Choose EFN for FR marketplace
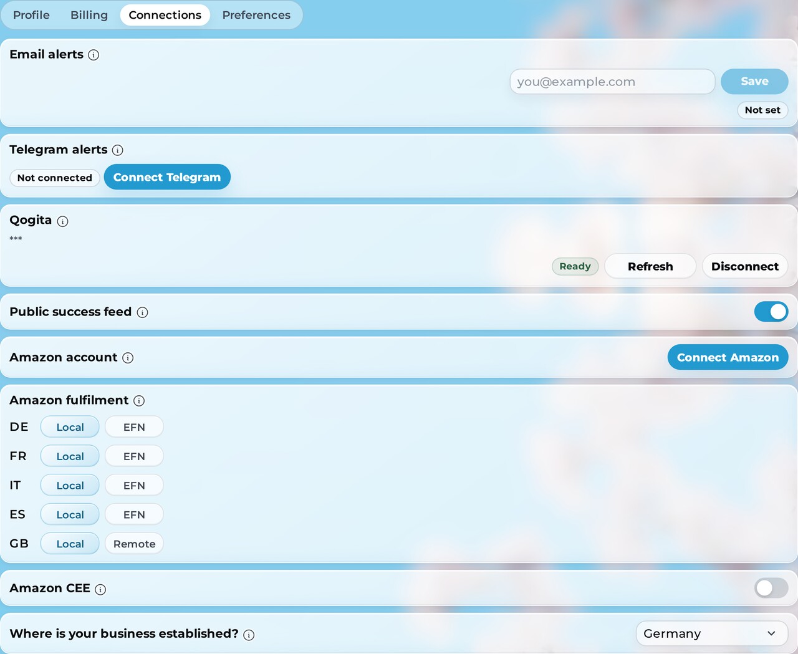The image size is (798, 654). point(134,456)
